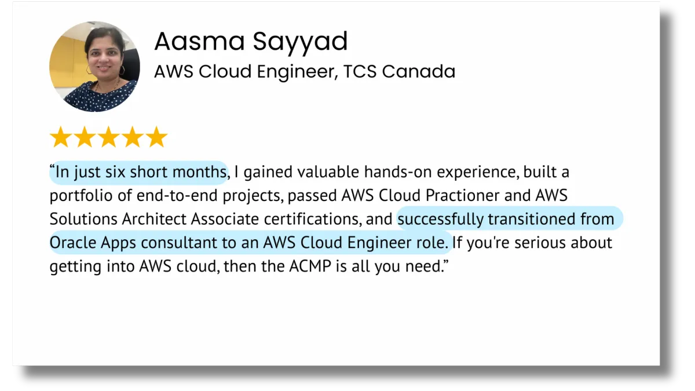Click Aasma Sayyad's round profile photo
The image size is (695, 391).
(x=94, y=67)
